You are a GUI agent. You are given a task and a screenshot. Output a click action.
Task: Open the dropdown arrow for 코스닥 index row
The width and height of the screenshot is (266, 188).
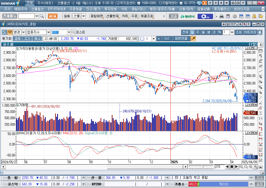tap(84, 184)
